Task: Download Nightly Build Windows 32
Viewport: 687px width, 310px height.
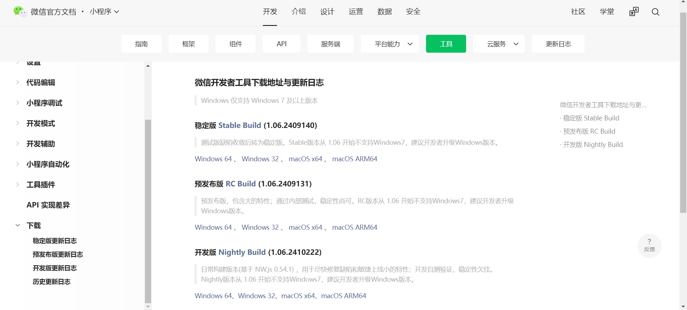Action: pos(257,296)
